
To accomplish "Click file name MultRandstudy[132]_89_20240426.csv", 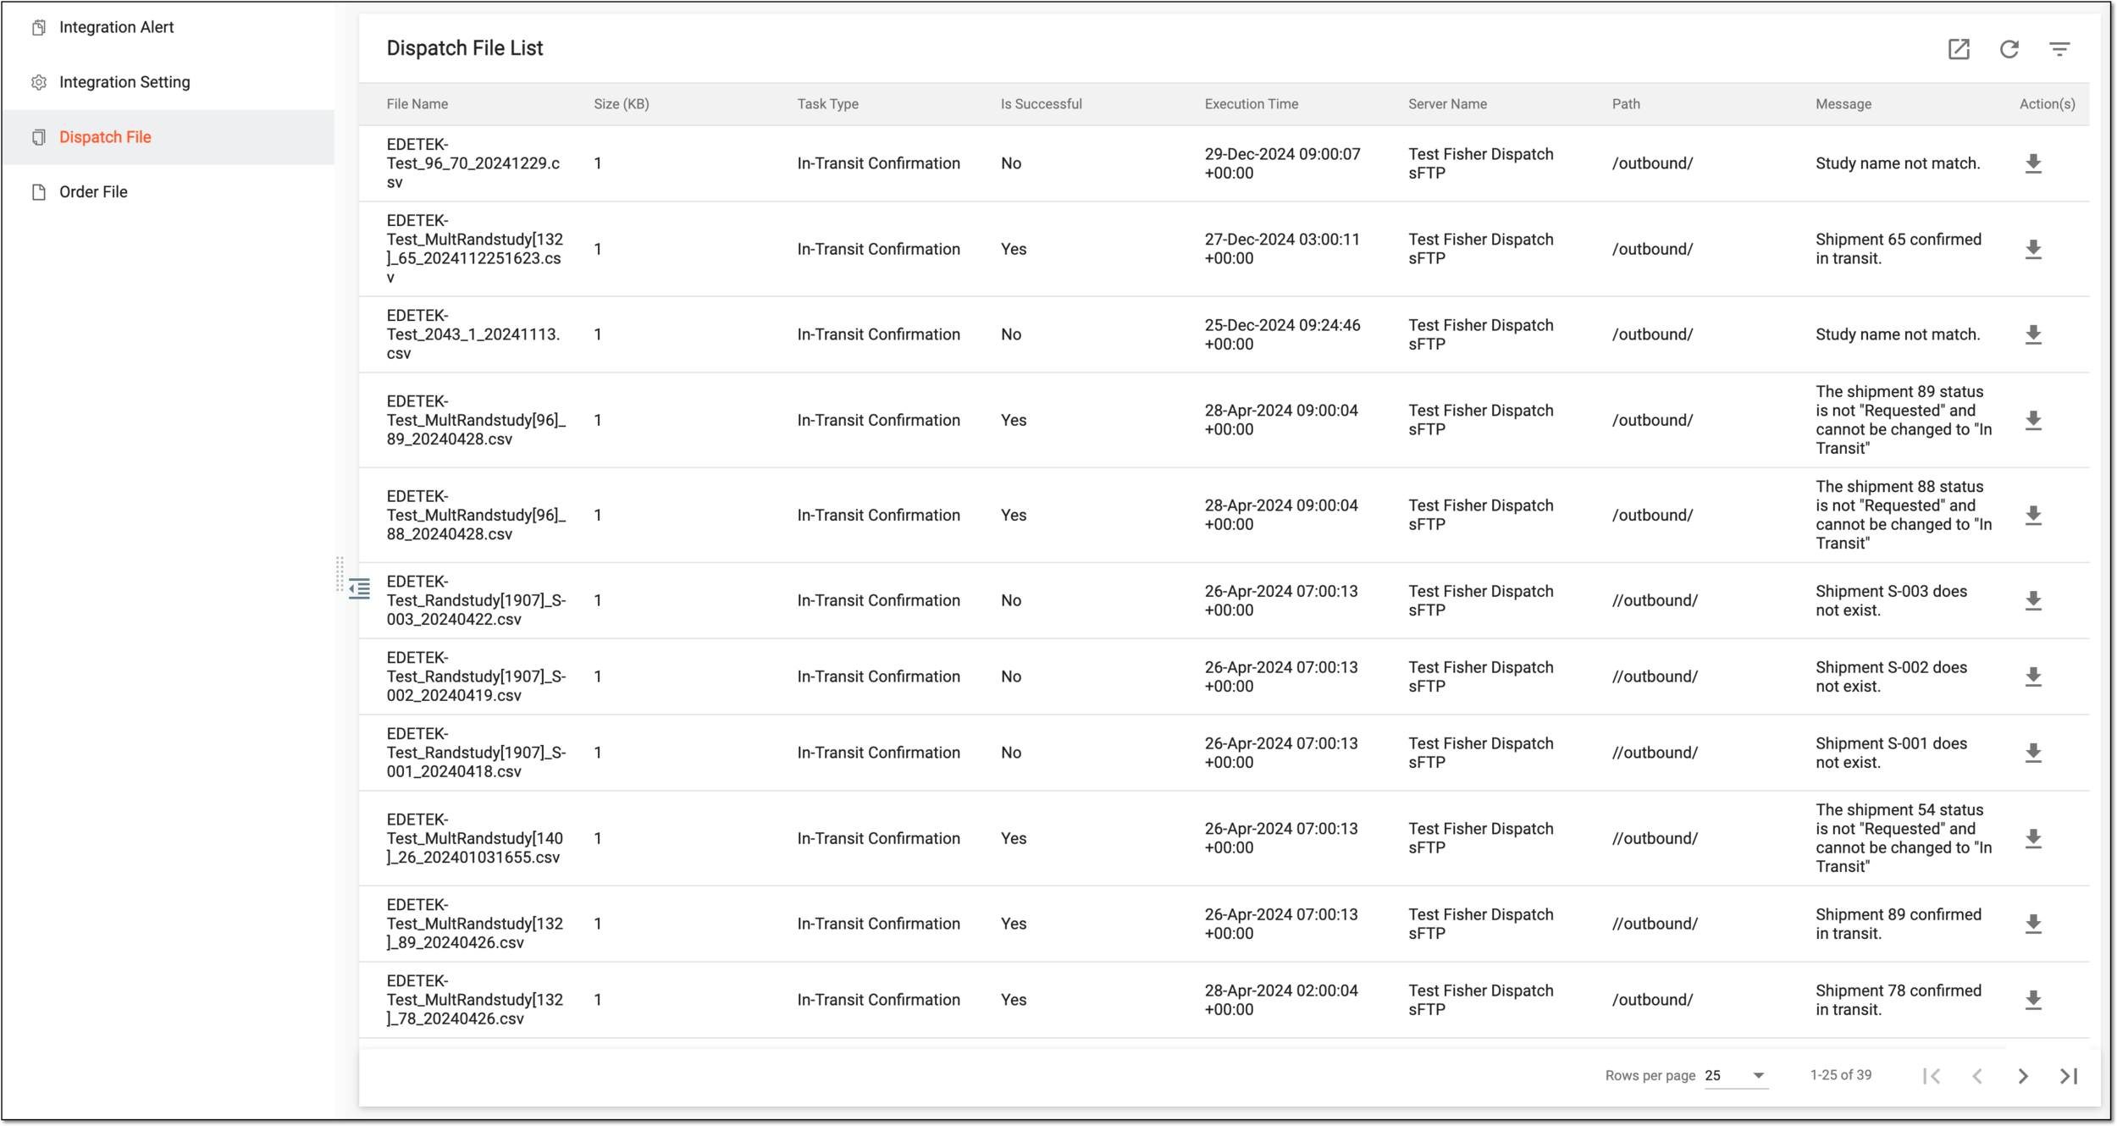I will (x=475, y=925).
